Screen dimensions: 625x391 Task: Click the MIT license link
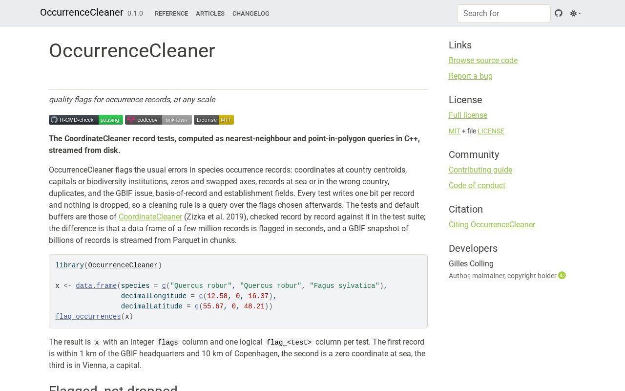(x=455, y=131)
